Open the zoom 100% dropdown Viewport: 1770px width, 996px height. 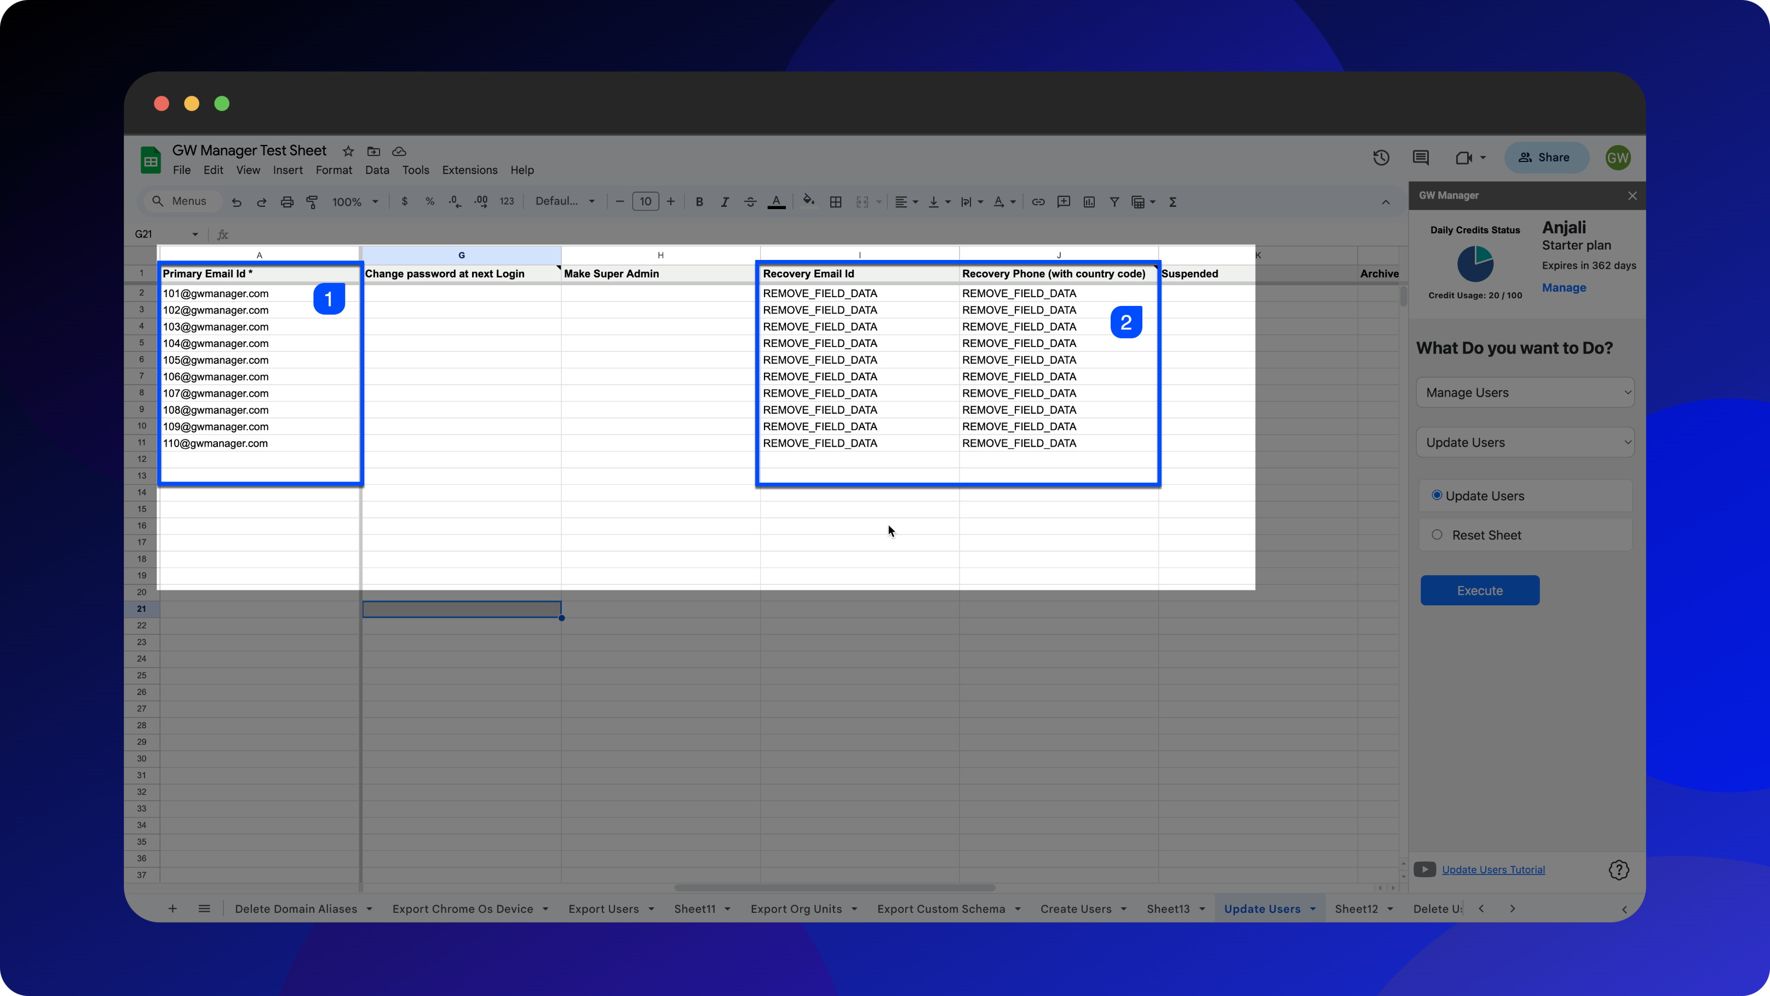355,202
